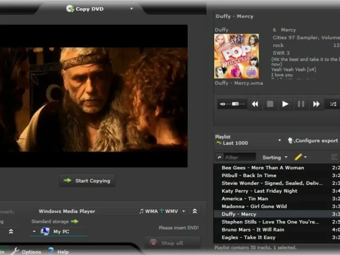Pause the current playback
Image resolution: width=340 pixels, height=255 pixels.
(x=301, y=104)
